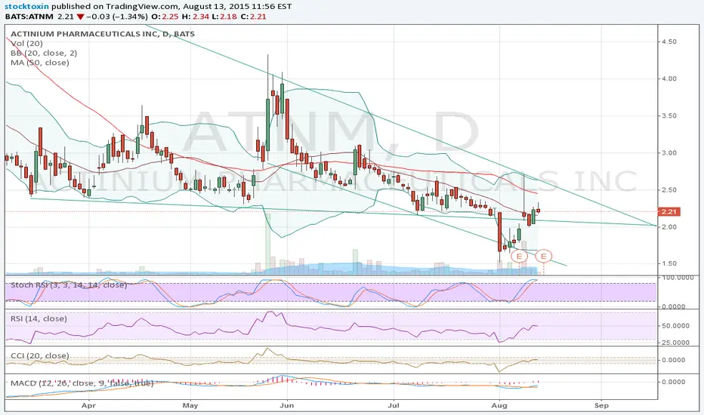Select the Vol (20) indicator label
Viewport: 704px width, 415px height.
click(27, 44)
